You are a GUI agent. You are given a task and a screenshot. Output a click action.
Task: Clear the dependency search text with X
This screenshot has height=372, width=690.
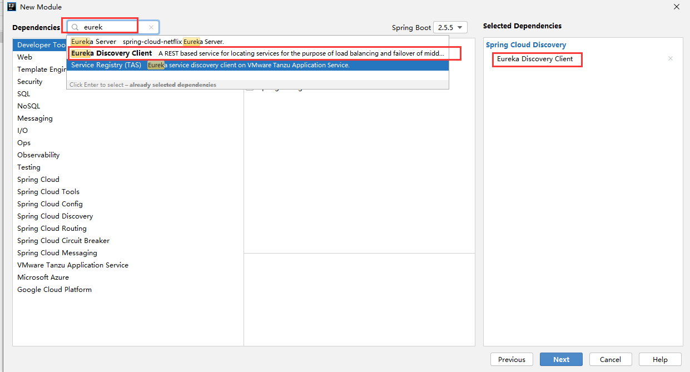coord(151,27)
